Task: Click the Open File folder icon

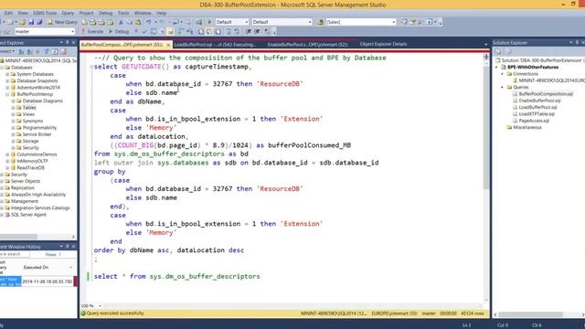Action: 22,22
